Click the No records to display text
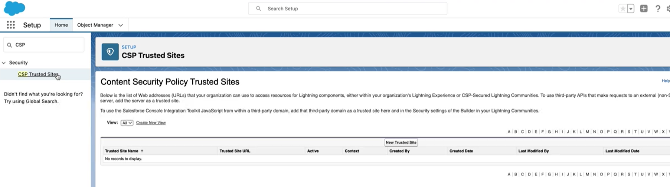Image resolution: width=670 pixels, height=187 pixels. tap(123, 159)
